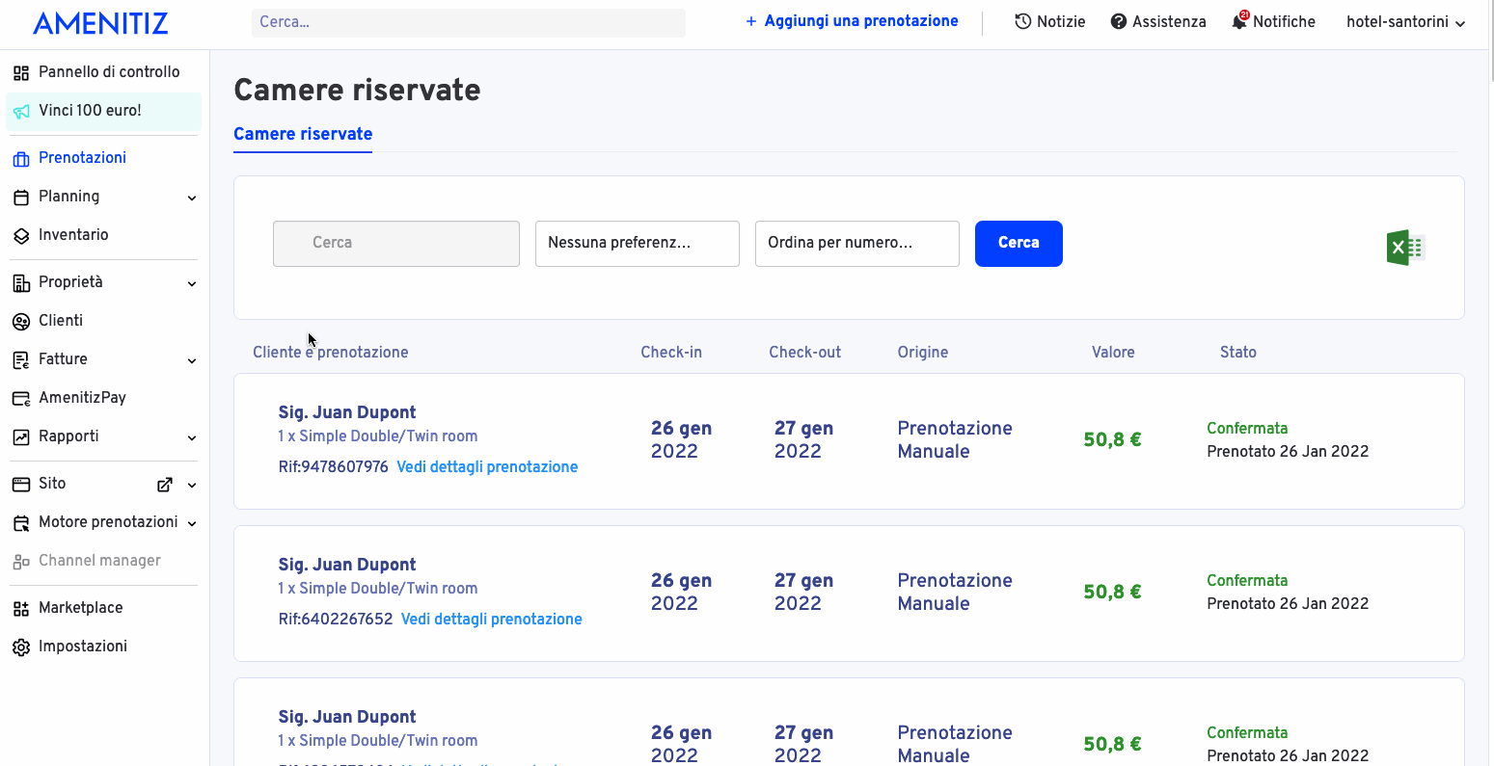
Task: Open the Nessuna preferenz... filter dropdown
Action: pos(638,244)
